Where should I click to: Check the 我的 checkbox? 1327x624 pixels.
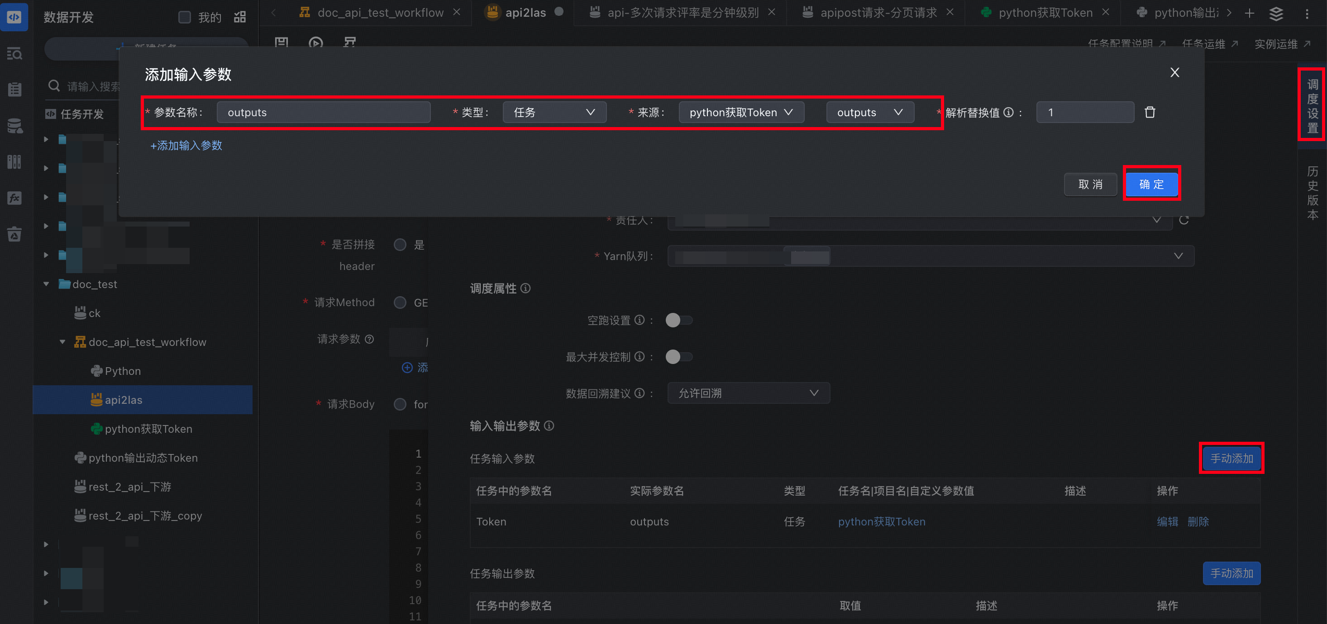[184, 17]
